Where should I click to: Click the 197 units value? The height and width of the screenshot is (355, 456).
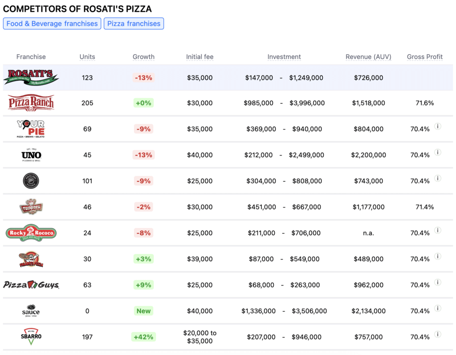click(87, 337)
